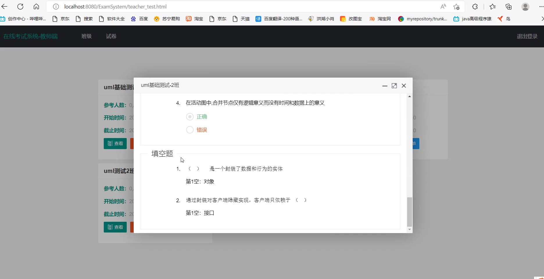This screenshot has width=544, height=279.
Task: Click the dialog vertical scrollbar thumb
Action: 409,212
